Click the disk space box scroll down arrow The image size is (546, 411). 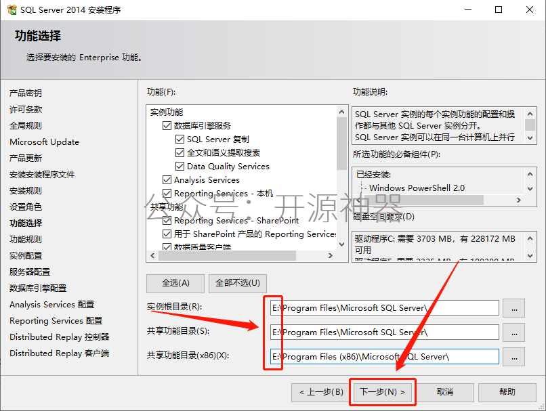[530, 256]
